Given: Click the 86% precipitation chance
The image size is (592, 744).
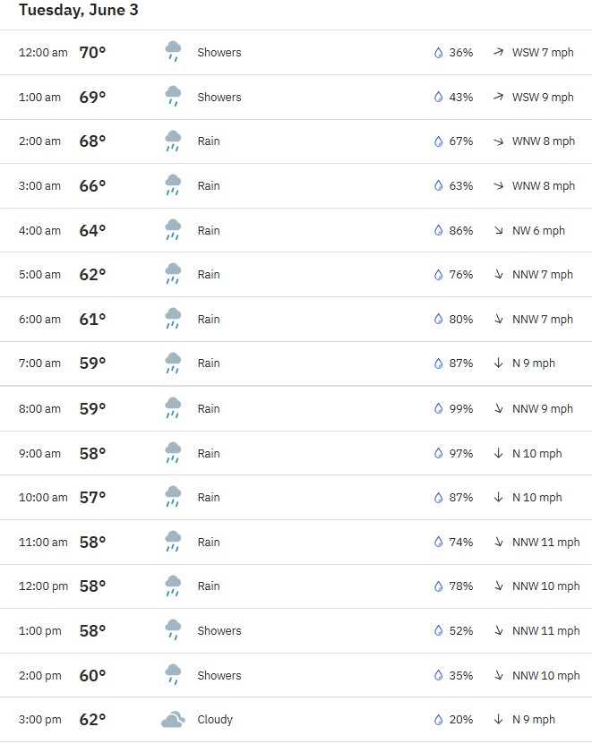Looking at the screenshot, I should [x=461, y=231].
